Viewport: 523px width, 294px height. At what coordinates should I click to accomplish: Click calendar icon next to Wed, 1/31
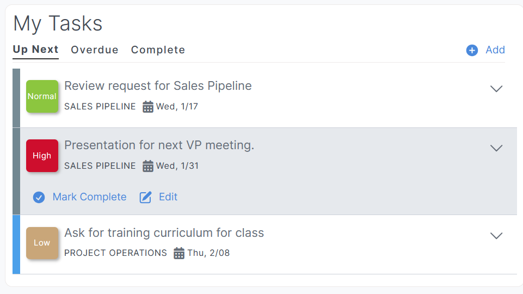click(148, 166)
